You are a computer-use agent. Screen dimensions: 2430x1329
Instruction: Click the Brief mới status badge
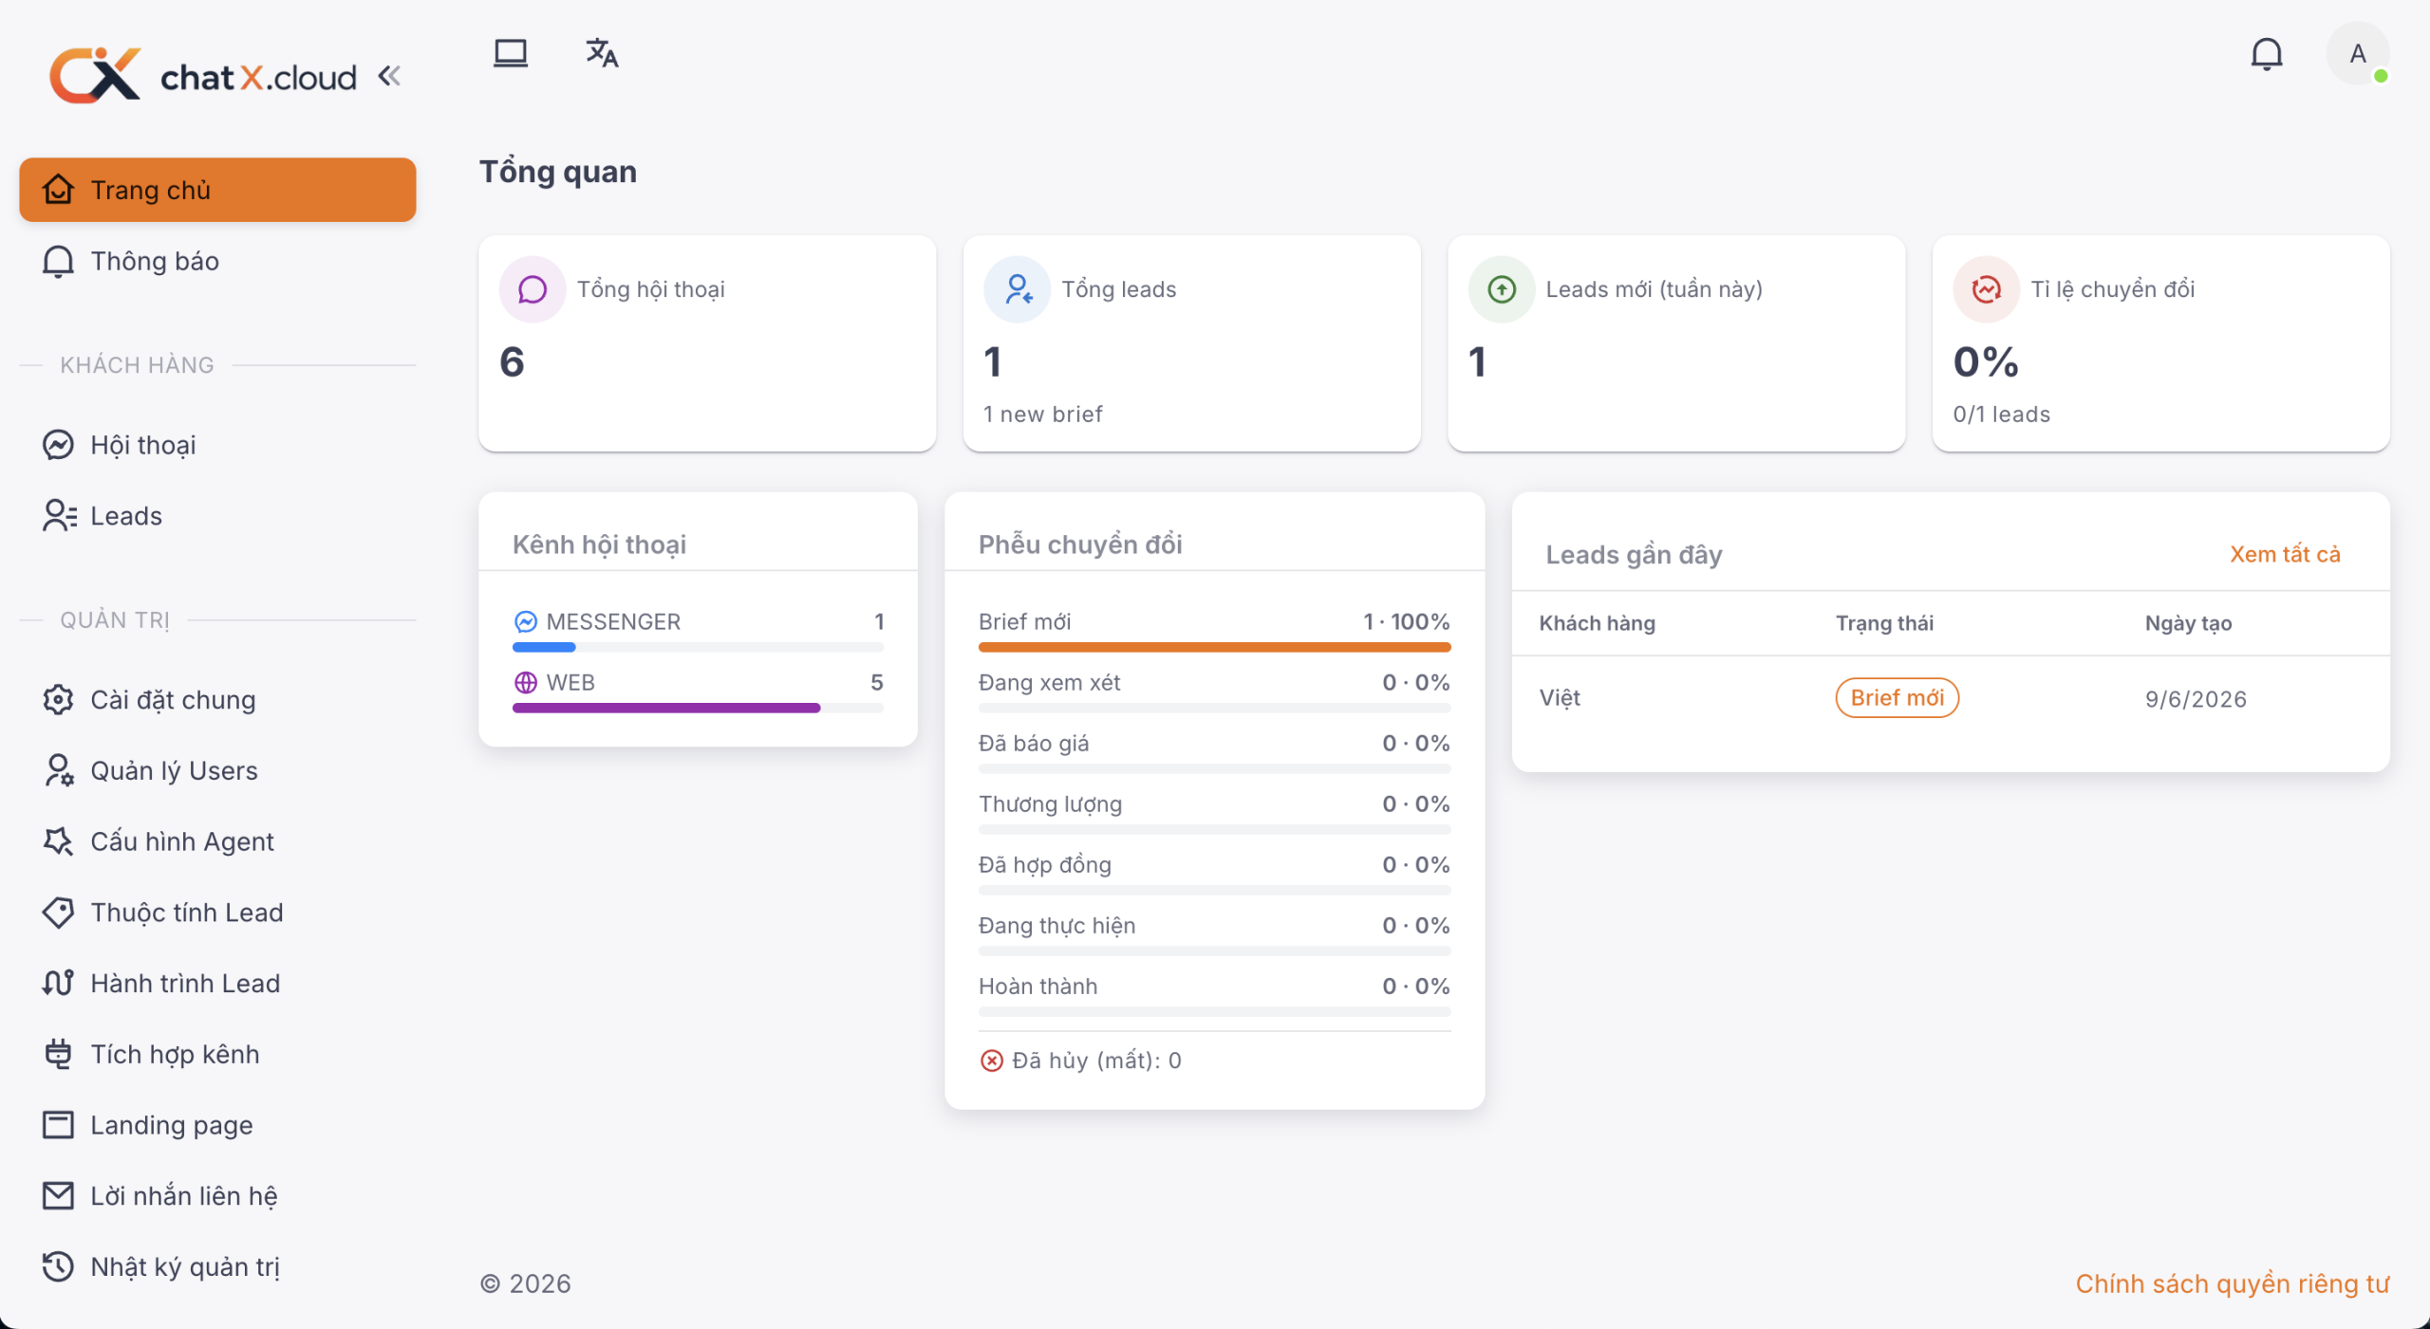pos(1897,698)
